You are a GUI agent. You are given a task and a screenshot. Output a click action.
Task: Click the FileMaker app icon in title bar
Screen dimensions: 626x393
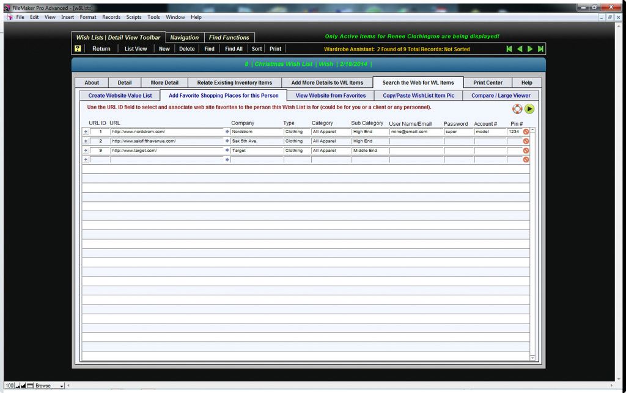tap(7, 7)
